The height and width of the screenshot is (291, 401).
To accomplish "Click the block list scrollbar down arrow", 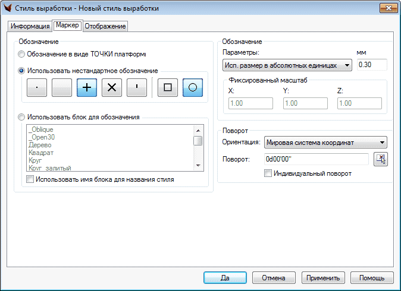I will click(198, 166).
